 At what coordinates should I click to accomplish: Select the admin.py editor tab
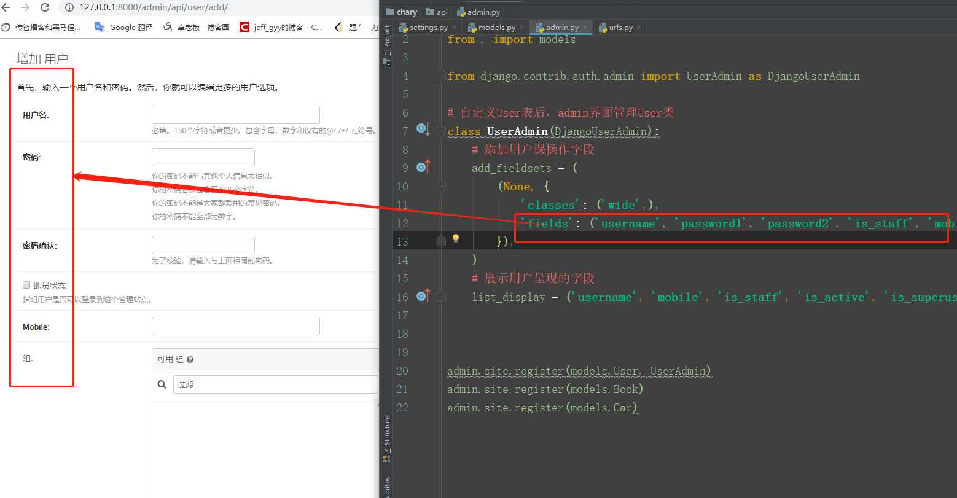[562, 28]
